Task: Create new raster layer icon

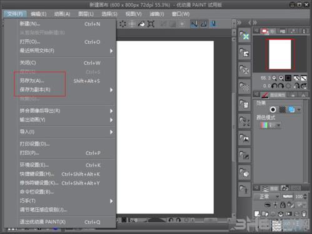Action: [257, 213]
